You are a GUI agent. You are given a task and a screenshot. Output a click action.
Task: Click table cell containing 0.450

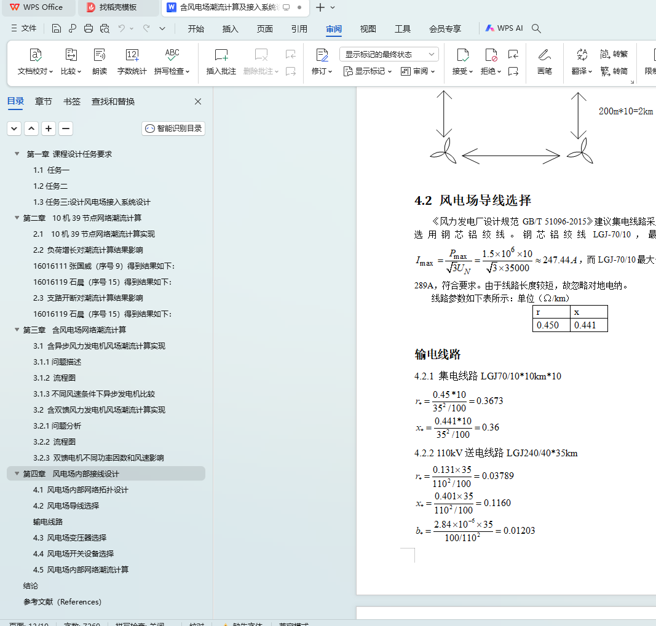[x=551, y=325]
